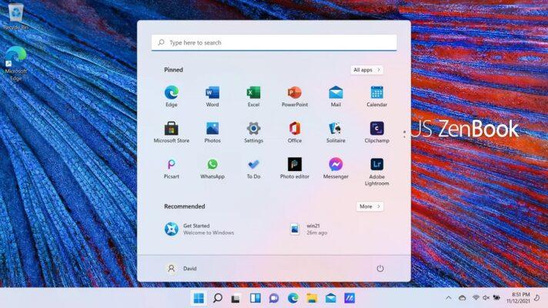Open the Picsart app
Image resolution: width=548 pixels, height=308 pixels.
[171, 165]
